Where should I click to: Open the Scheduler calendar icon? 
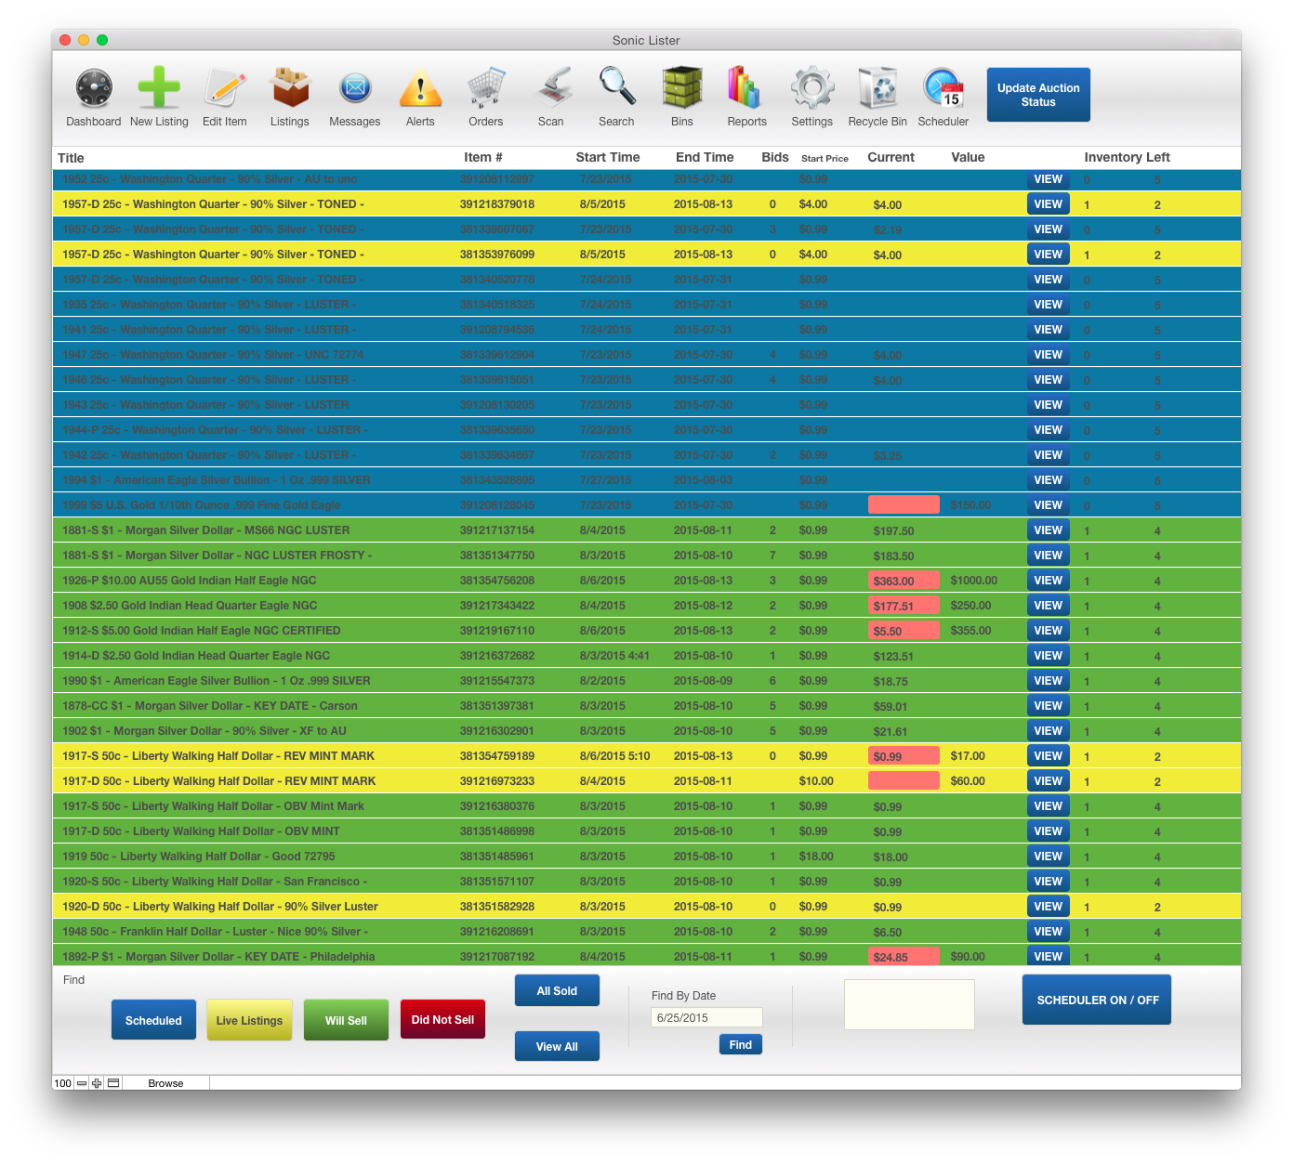943,89
